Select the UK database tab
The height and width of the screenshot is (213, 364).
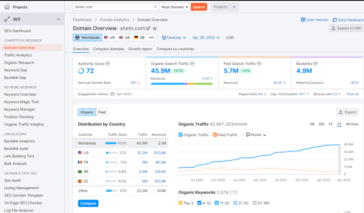(125, 38)
